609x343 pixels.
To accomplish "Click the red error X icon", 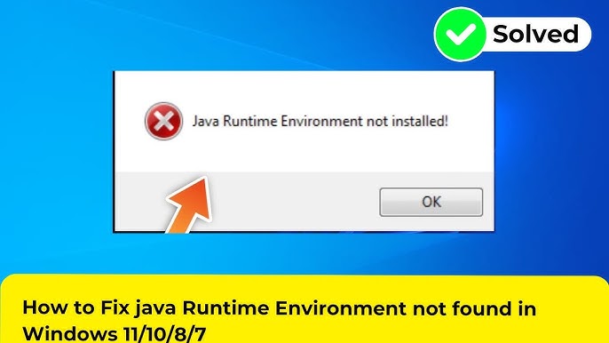I will pos(164,122).
